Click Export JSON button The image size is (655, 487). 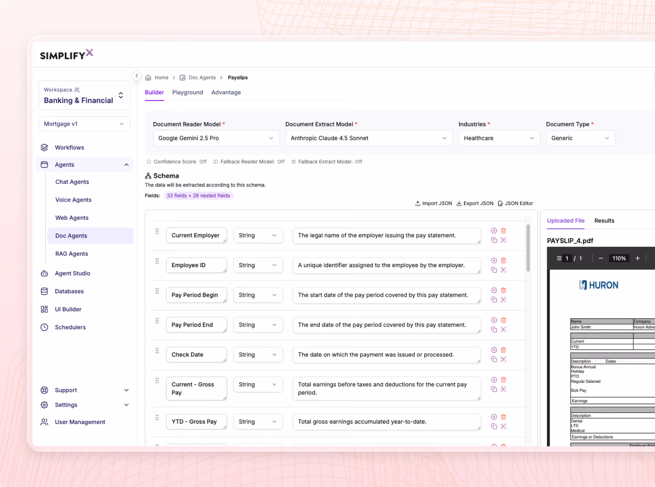point(475,203)
